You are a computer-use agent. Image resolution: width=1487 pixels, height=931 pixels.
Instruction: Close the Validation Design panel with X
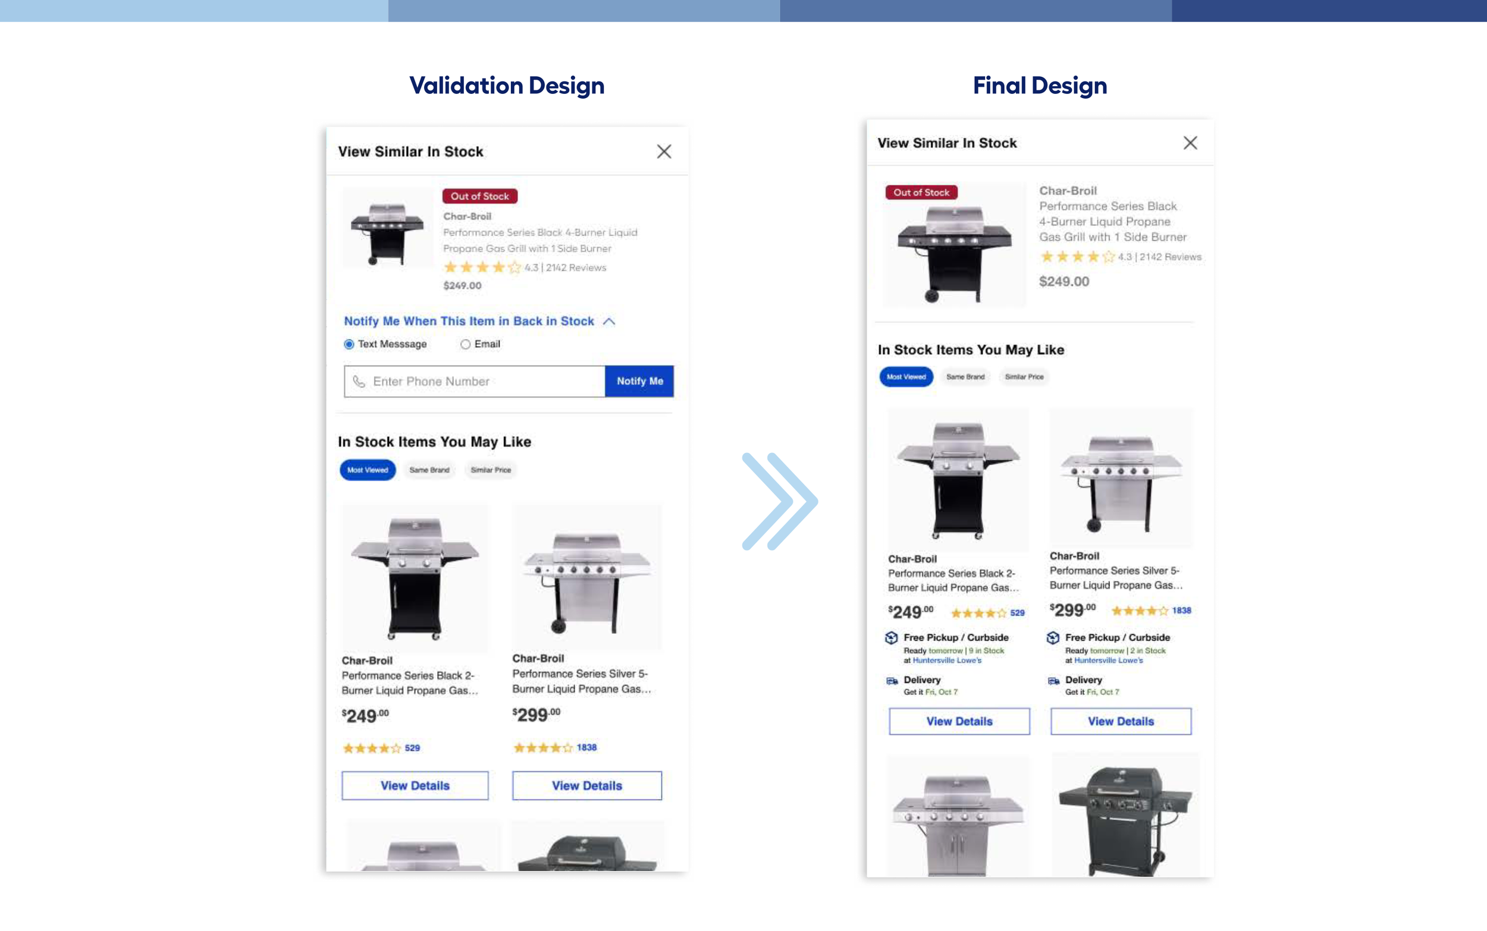[663, 152]
